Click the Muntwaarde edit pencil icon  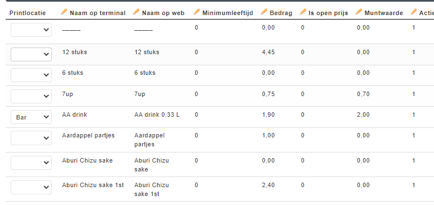[x=359, y=12]
